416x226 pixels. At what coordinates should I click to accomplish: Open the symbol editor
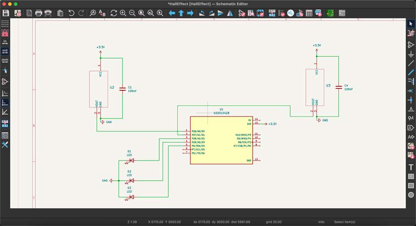click(242, 13)
